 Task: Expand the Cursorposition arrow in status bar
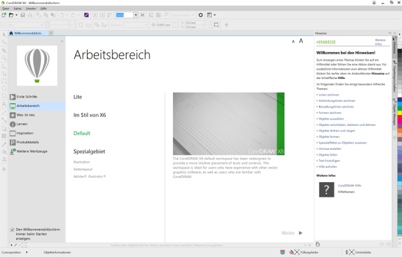27,252
